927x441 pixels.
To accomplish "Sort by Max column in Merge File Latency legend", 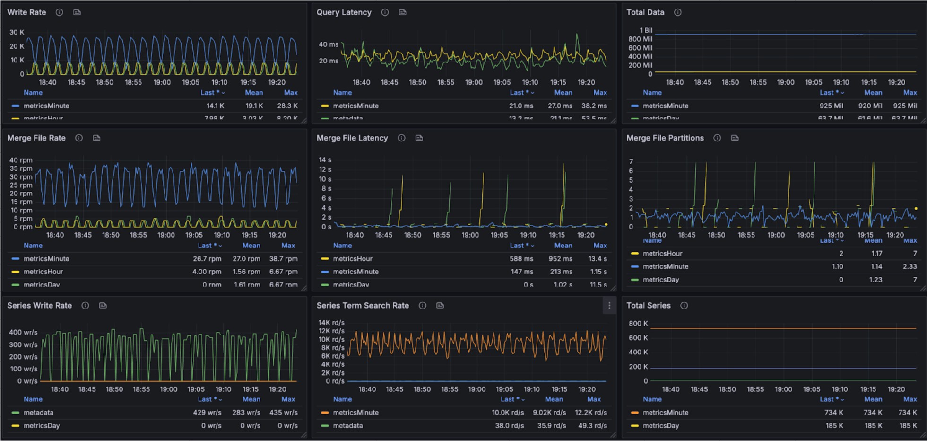I will [600, 246].
